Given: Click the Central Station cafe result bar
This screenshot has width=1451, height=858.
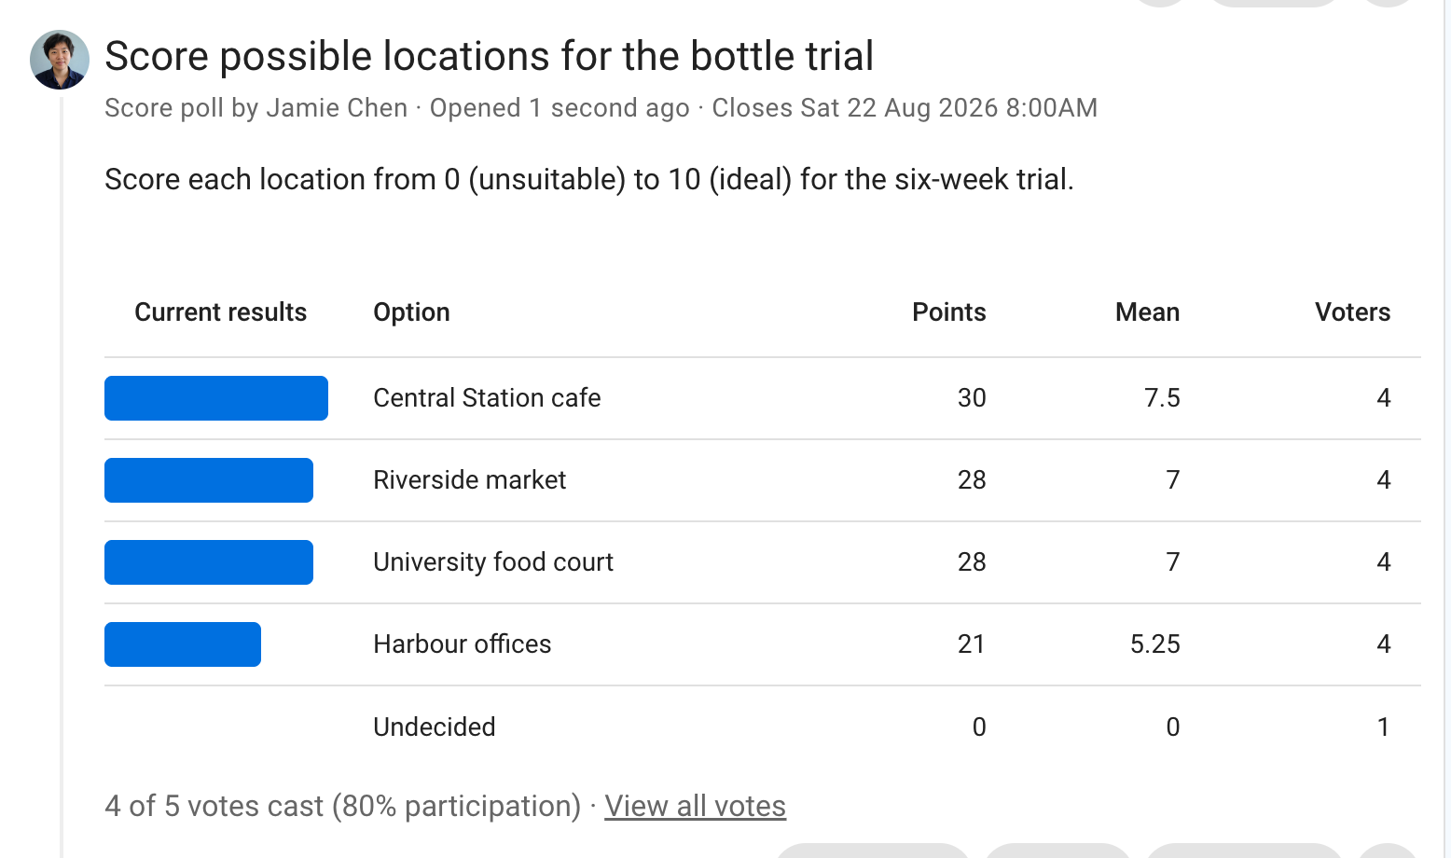Looking at the screenshot, I should point(216,398).
